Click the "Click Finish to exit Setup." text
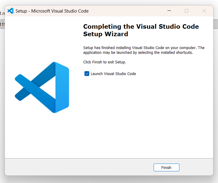Image resolution: width=218 pixels, height=183 pixels. click(x=105, y=62)
